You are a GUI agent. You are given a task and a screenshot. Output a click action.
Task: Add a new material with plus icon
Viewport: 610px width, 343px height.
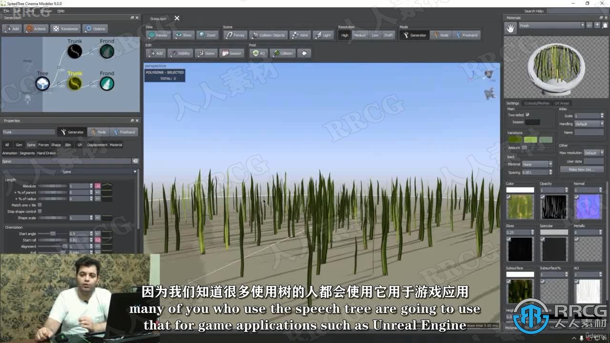coord(597,25)
